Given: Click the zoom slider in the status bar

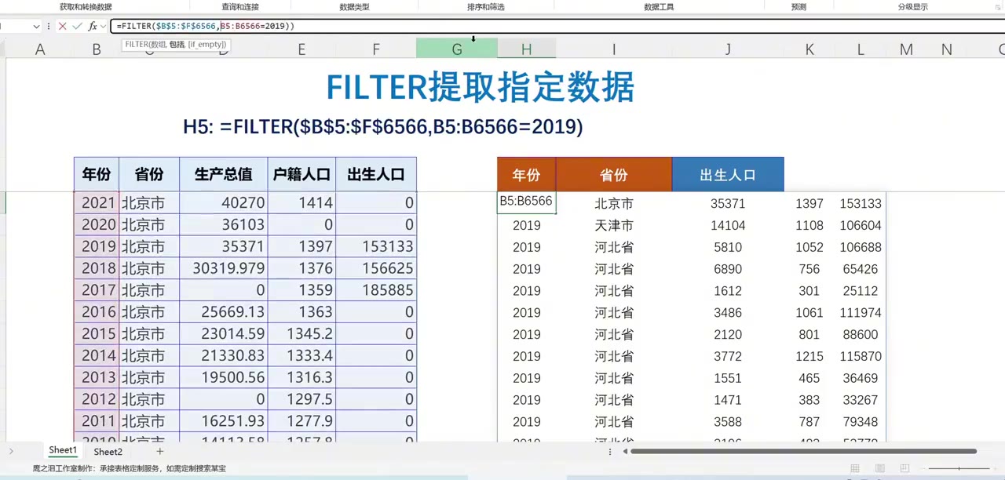Looking at the screenshot, I should (959, 468).
